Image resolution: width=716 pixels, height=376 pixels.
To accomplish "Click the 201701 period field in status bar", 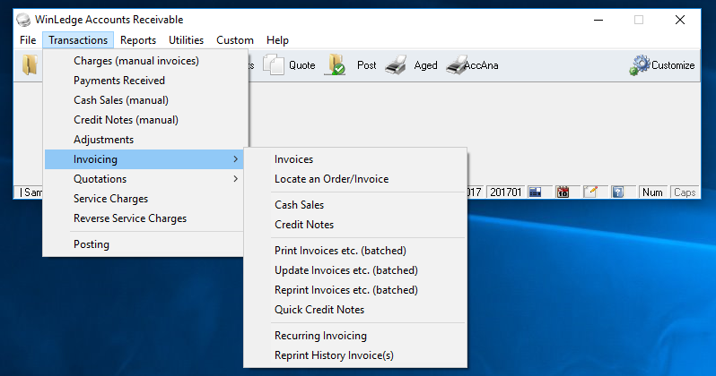I will coord(506,192).
